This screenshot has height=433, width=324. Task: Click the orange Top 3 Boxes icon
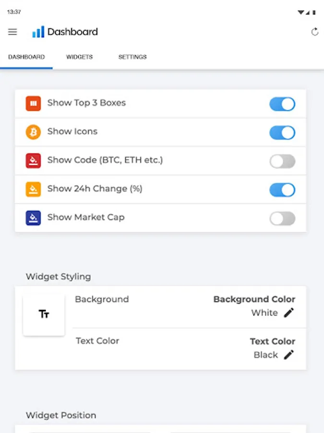point(33,103)
